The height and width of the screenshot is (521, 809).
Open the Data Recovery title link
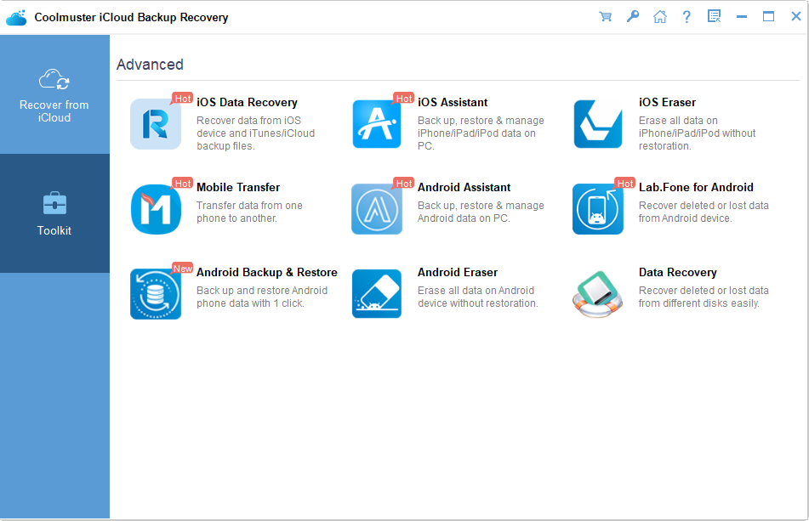tap(677, 272)
